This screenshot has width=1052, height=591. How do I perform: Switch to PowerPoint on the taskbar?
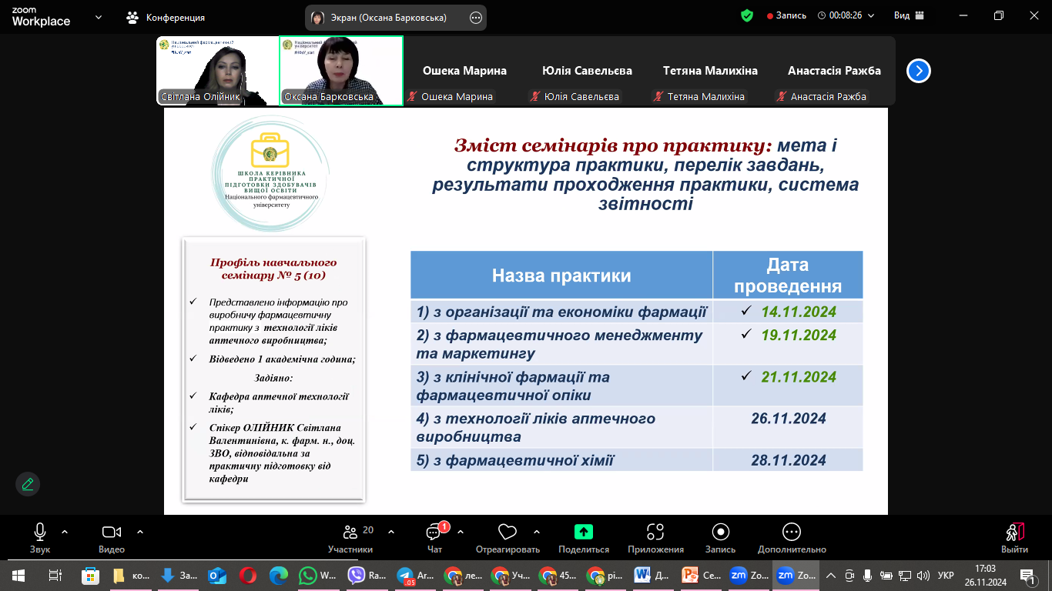click(x=701, y=575)
